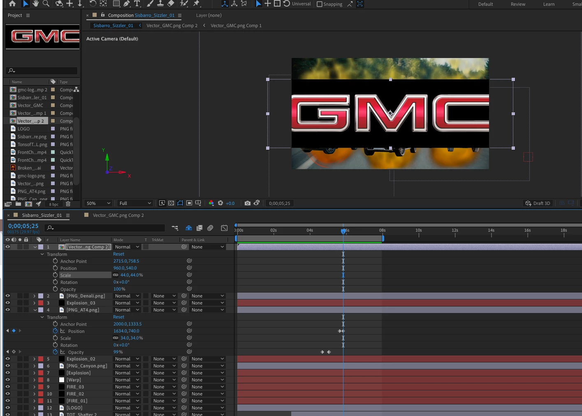
Task: Create a new folder in Project panel
Action: [x=18, y=204]
